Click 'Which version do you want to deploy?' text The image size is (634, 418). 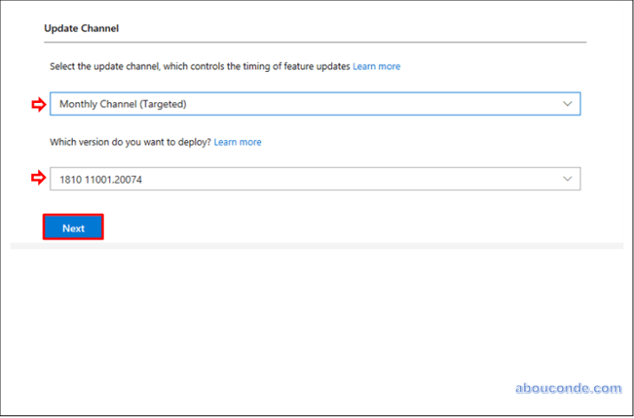(x=130, y=142)
